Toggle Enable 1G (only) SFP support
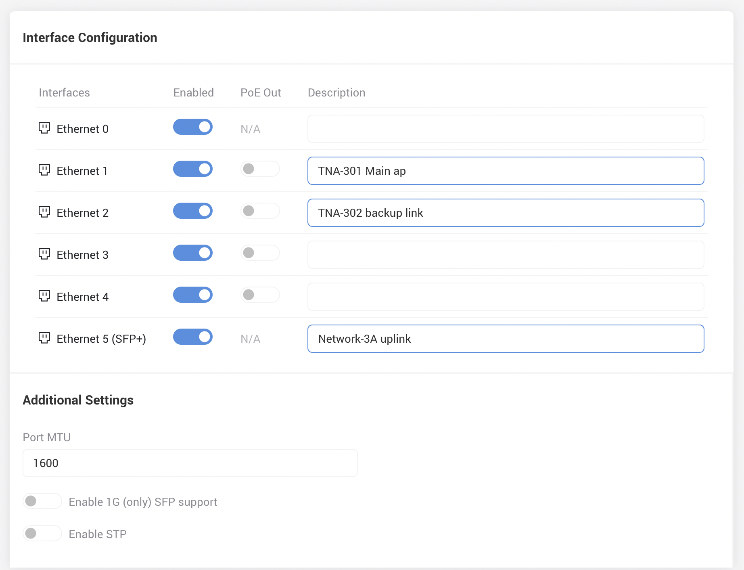The width and height of the screenshot is (744, 570). pyautogui.click(x=42, y=501)
